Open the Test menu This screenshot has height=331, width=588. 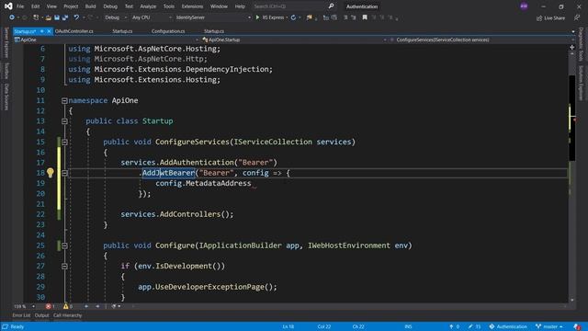click(129, 6)
